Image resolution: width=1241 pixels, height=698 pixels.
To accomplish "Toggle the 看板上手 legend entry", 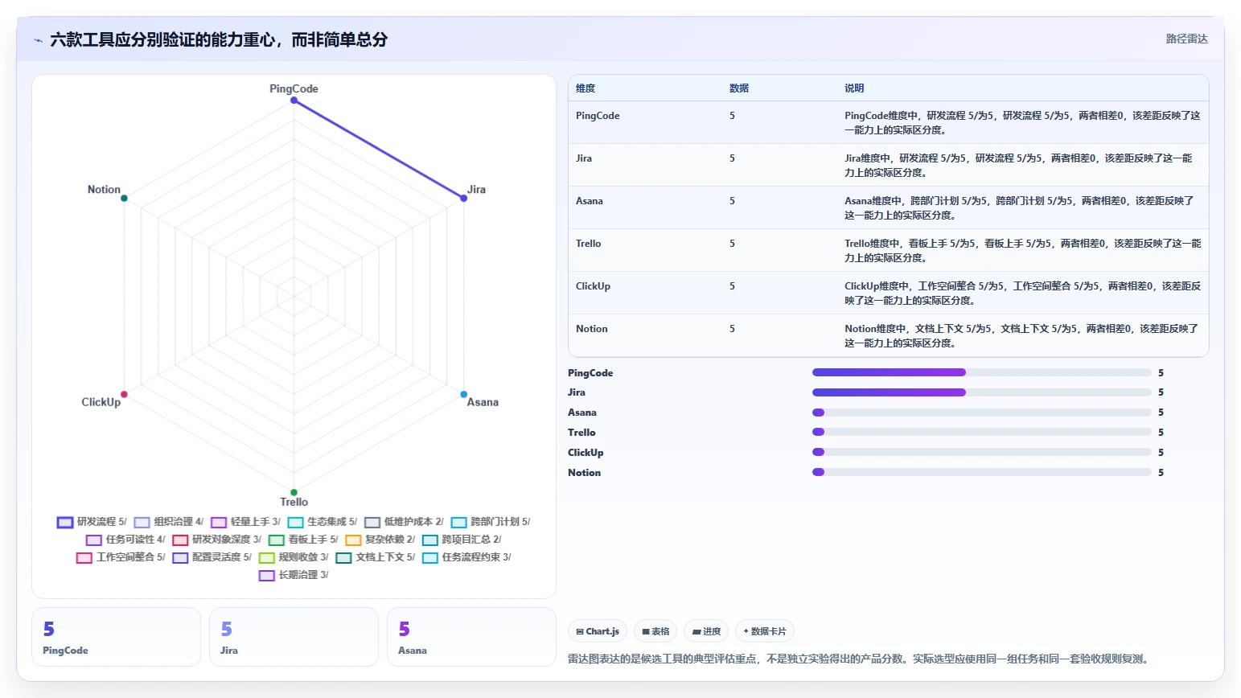I will point(303,540).
